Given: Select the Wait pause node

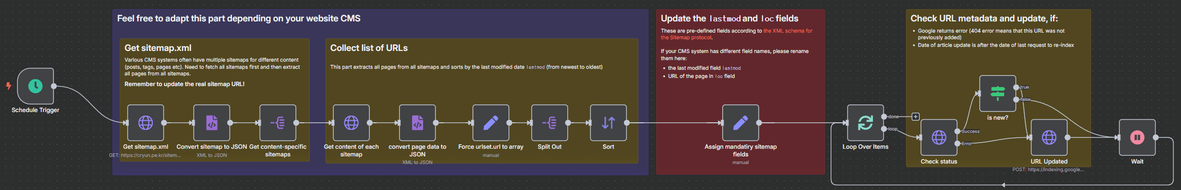Looking at the screenshot, I should 1138,138.
